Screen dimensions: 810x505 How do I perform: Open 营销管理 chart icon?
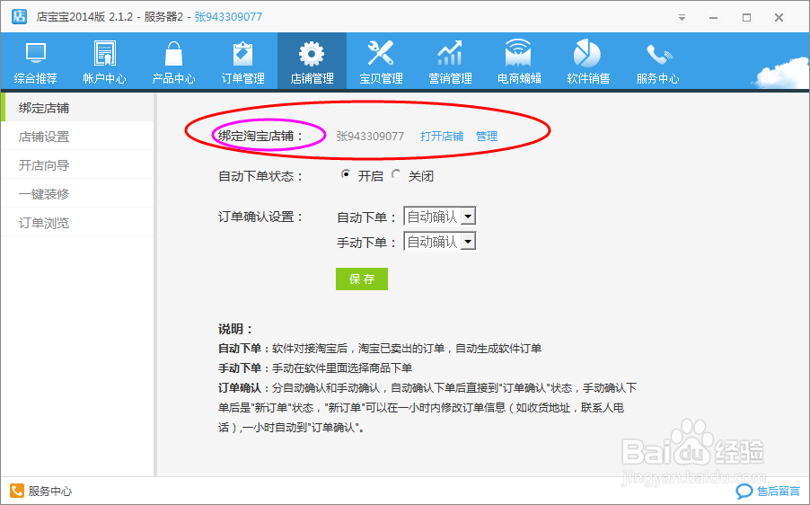click(x=450, y=53)
